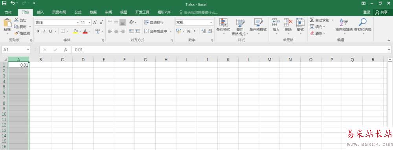Expand the formula bar
This screenshot has width=393, height=150.
pyautogui.click(x=389, y=50)
